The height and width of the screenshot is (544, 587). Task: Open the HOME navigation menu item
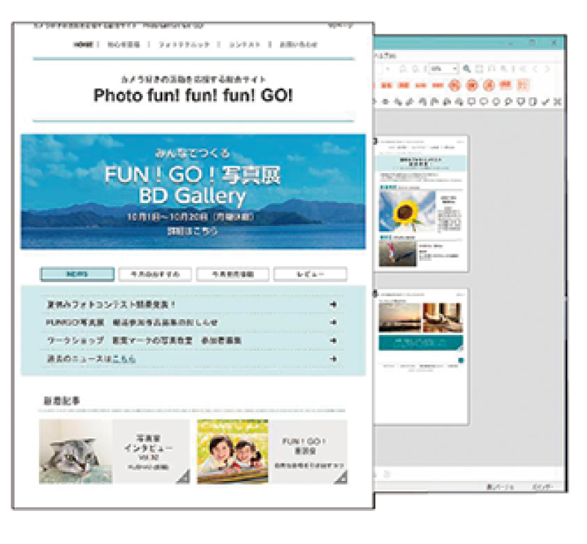[x=84, y=45]
